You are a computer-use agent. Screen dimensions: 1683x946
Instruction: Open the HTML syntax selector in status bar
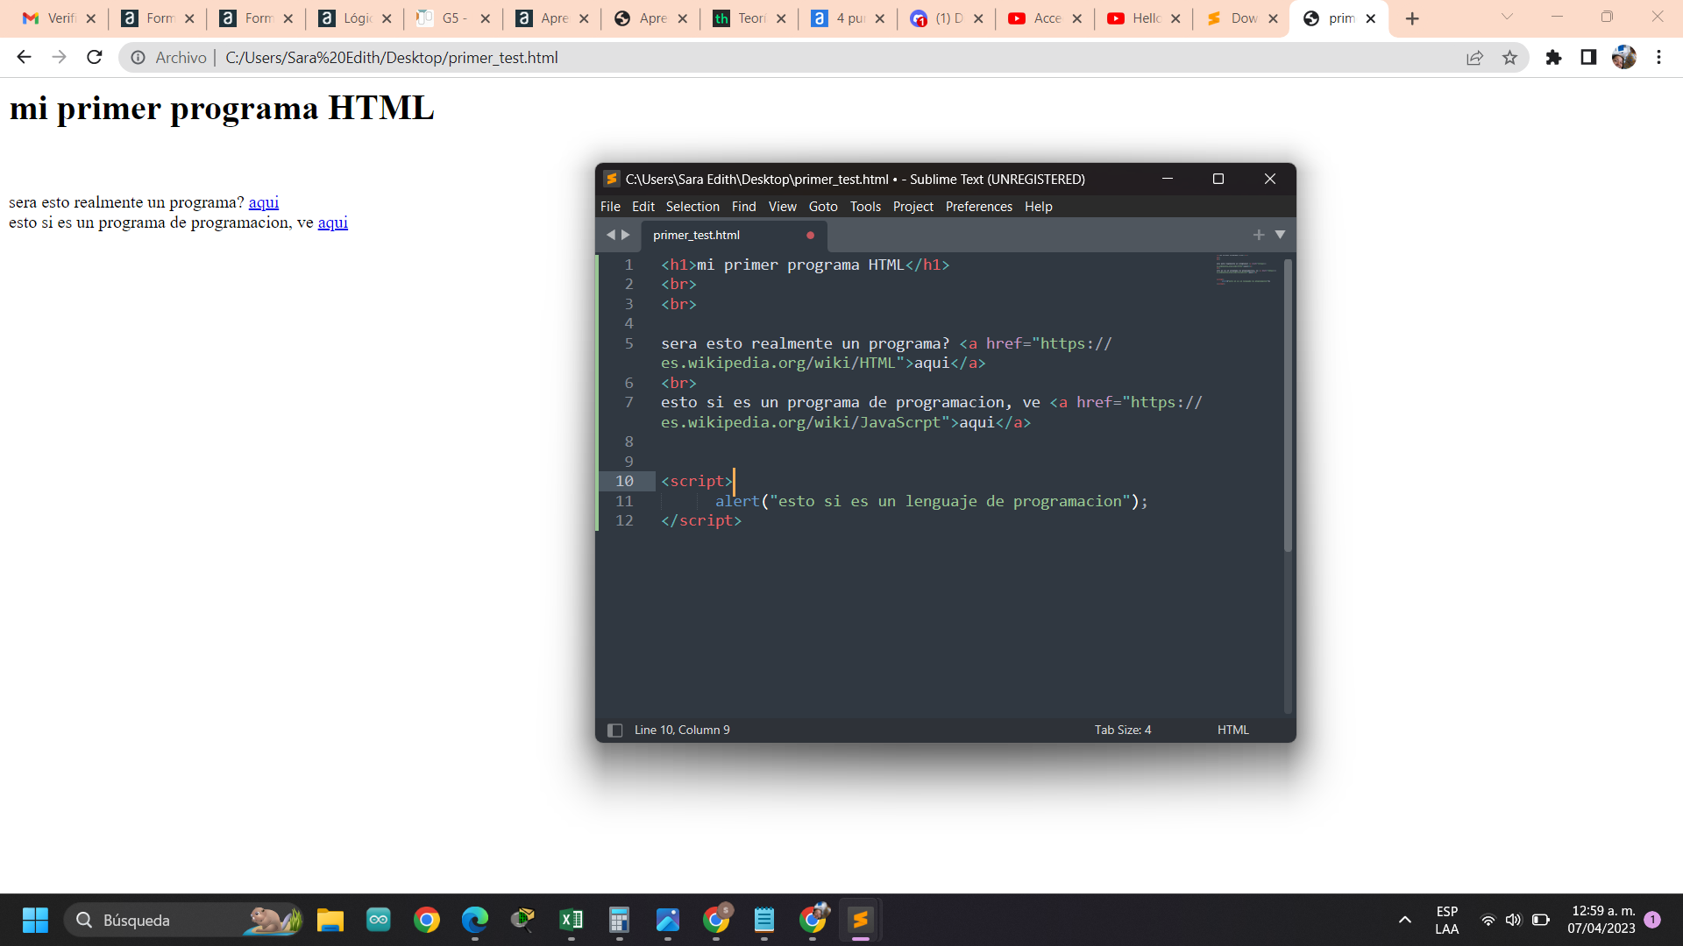pyautogui.click(x=1232, y=731)
